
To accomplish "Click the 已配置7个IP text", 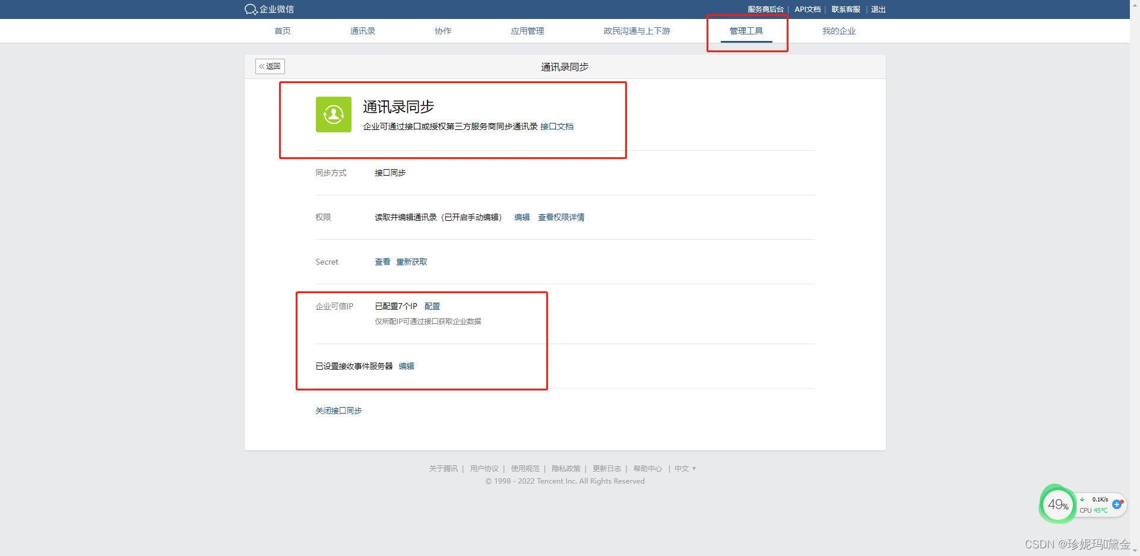I will (x=396, y=306).
